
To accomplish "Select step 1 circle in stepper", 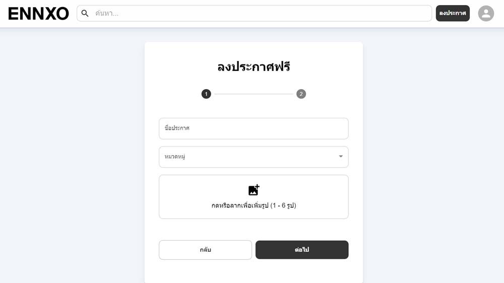I will tap(206, 94).
